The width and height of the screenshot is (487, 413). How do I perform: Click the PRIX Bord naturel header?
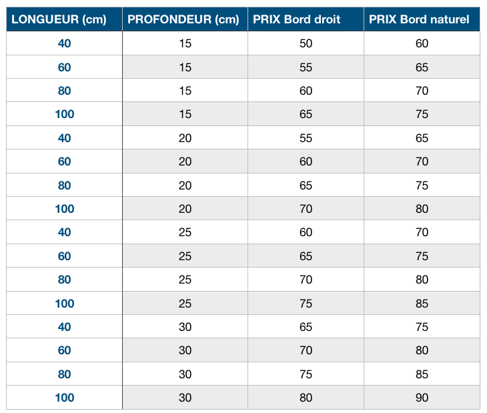tap(419, 19)
